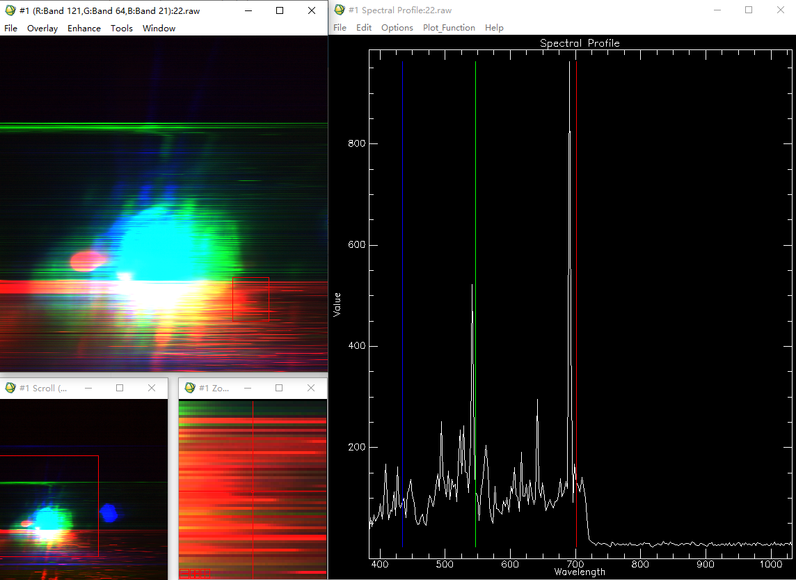Click ENVI icon in Scroll window title bar

[10, 388]
